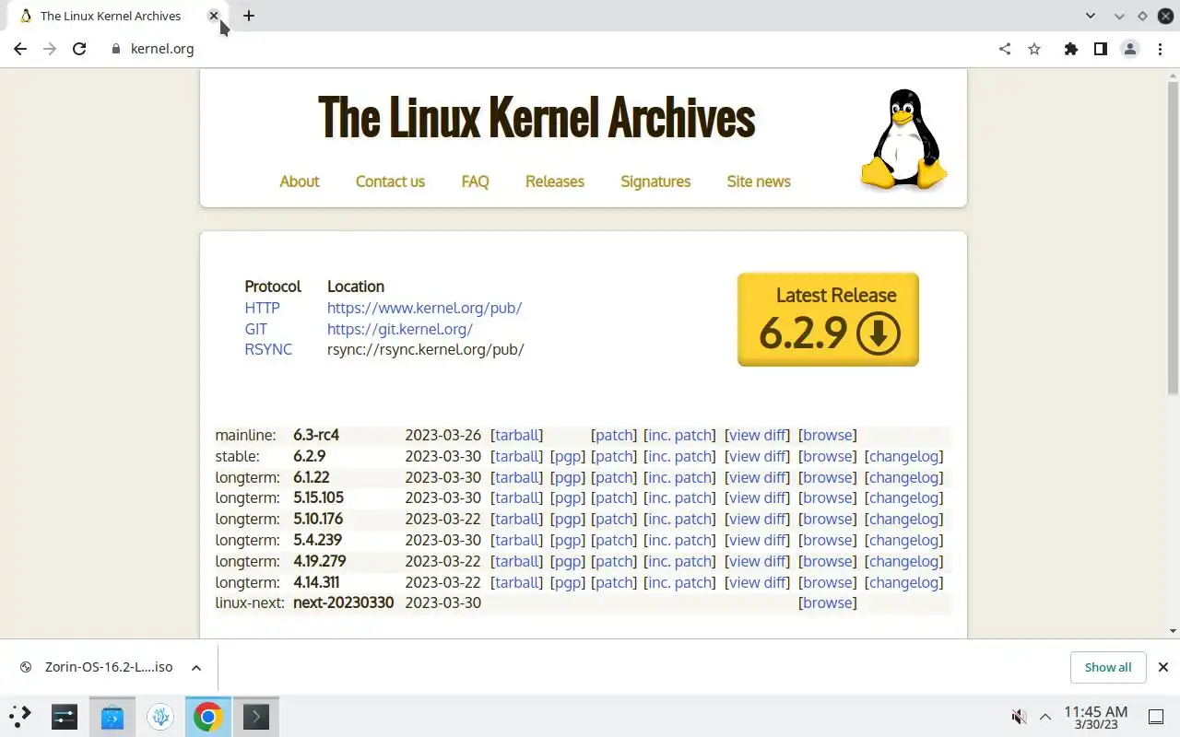
Task: Open the About page
Action: click(299, 181)
